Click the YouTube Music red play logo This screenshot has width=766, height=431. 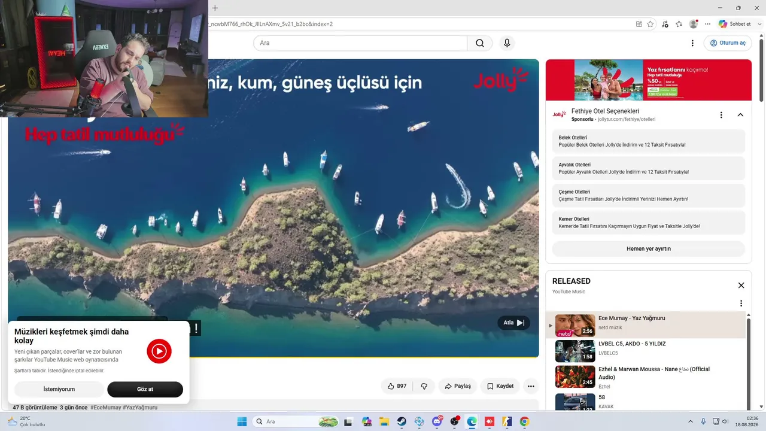[159, 351]
